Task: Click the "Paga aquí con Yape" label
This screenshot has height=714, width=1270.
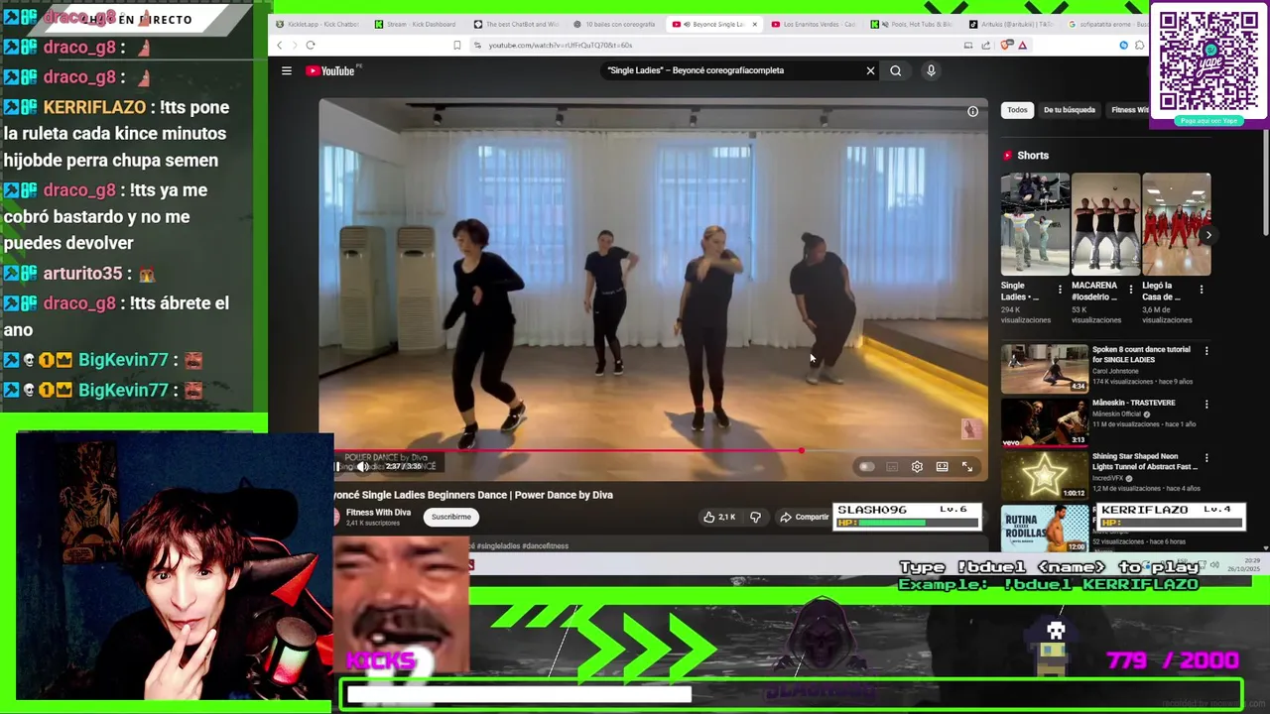Action: (x=1208, y=121)
